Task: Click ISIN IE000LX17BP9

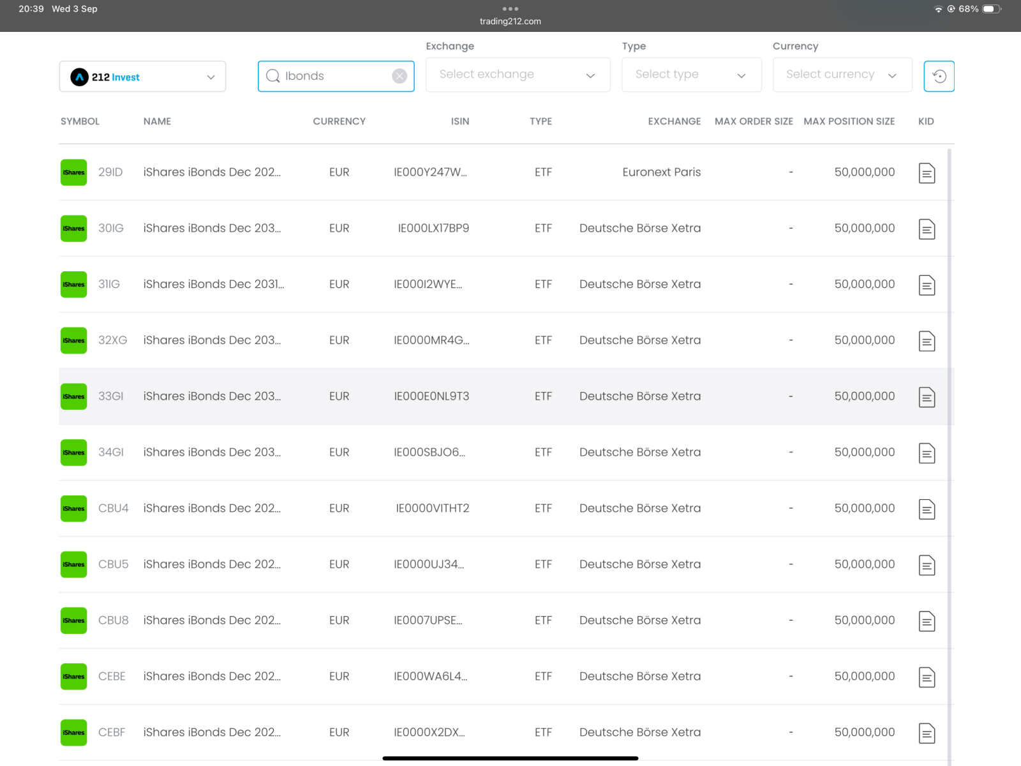Action: pos(433,229)
